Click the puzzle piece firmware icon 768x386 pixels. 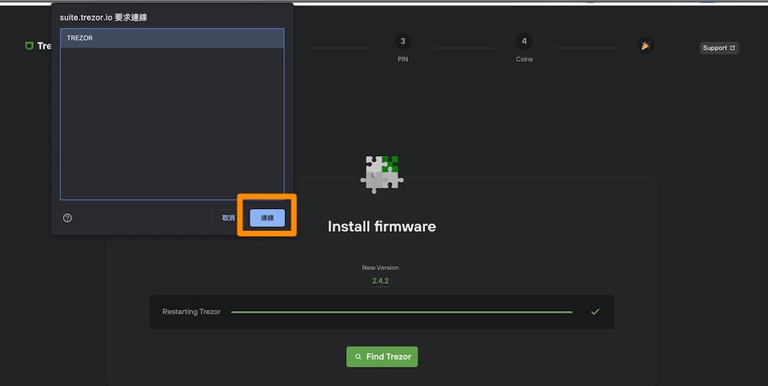click(382, 175)
